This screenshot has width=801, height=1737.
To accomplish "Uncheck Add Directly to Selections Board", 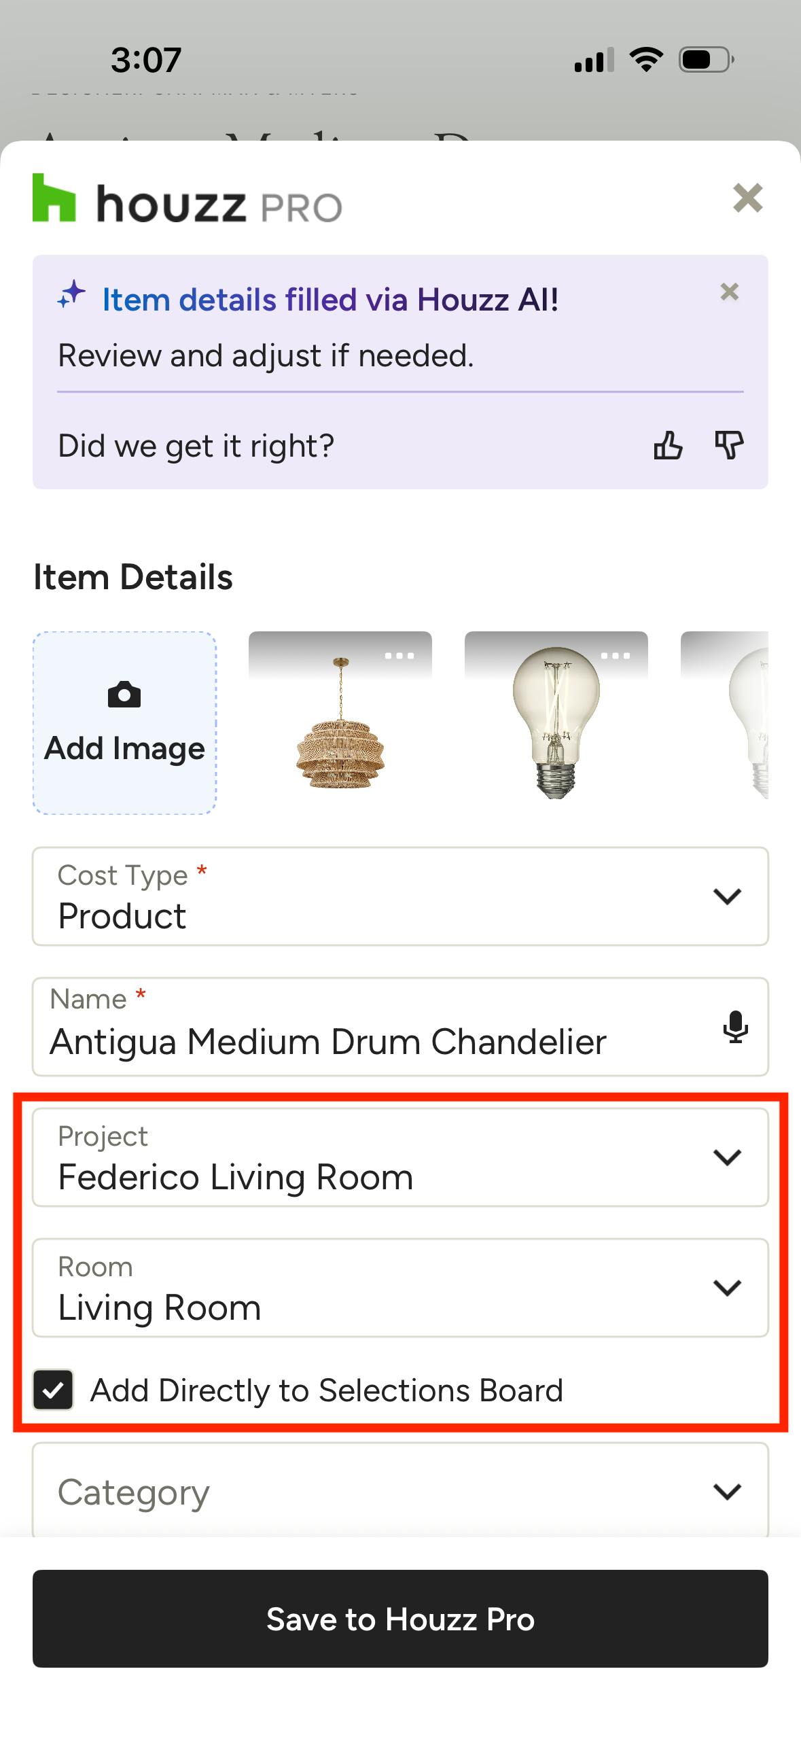I will tap(53, 1390).
